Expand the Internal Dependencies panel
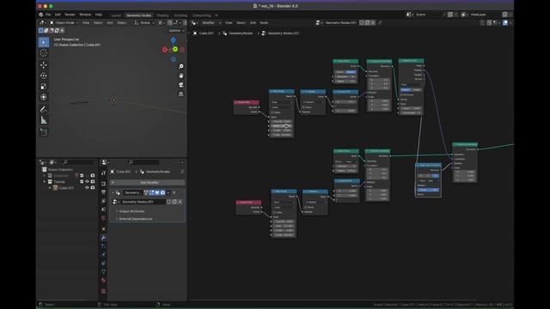 click(136, 219)
